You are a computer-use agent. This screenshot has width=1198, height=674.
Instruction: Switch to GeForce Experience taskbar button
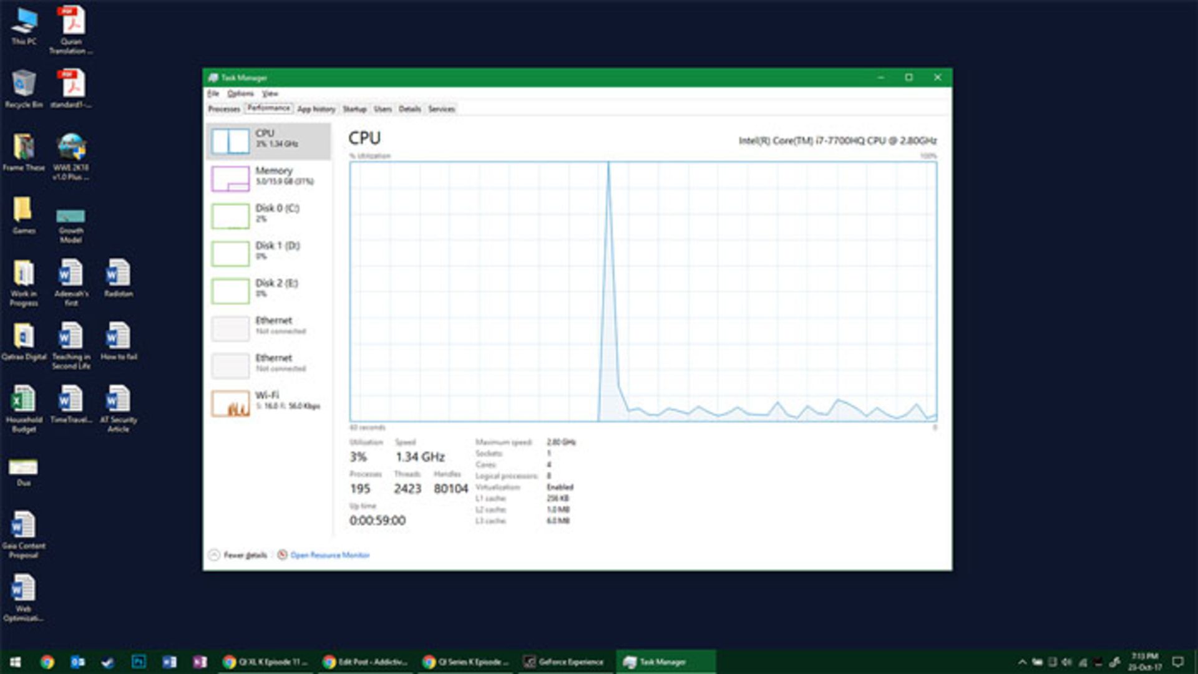coord(565,662)
